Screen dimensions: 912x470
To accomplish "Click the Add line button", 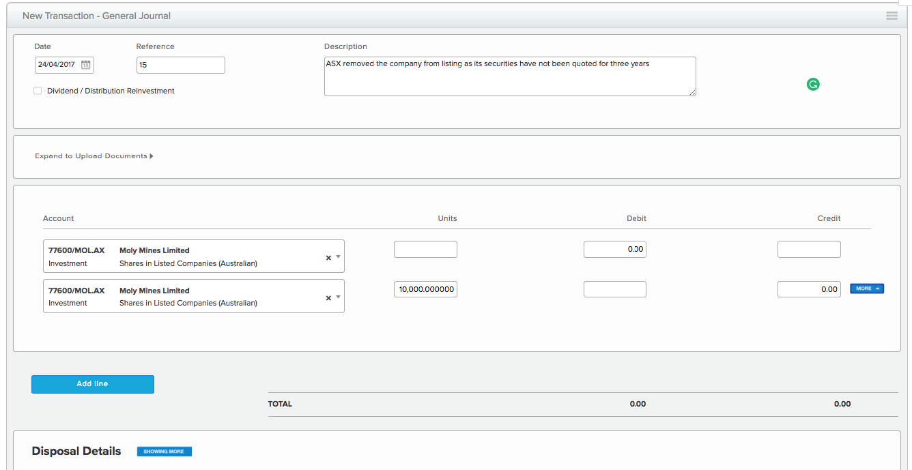I will (x=93, y=384).
